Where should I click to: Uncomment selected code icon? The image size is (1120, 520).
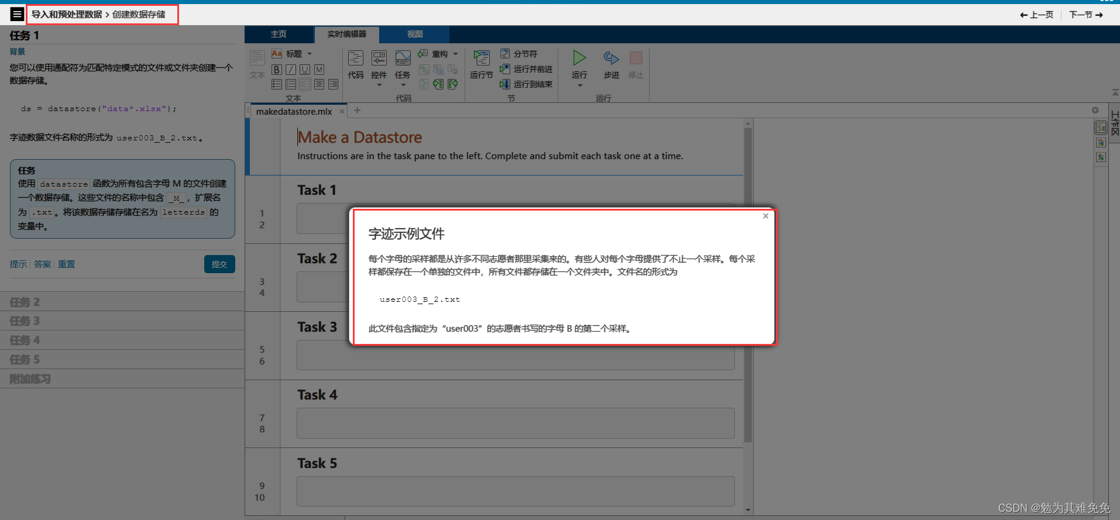pyautogui.click(x=438, y=70)
